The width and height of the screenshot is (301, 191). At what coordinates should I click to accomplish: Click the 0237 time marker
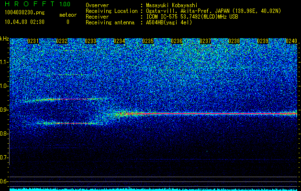coord(205,41)
